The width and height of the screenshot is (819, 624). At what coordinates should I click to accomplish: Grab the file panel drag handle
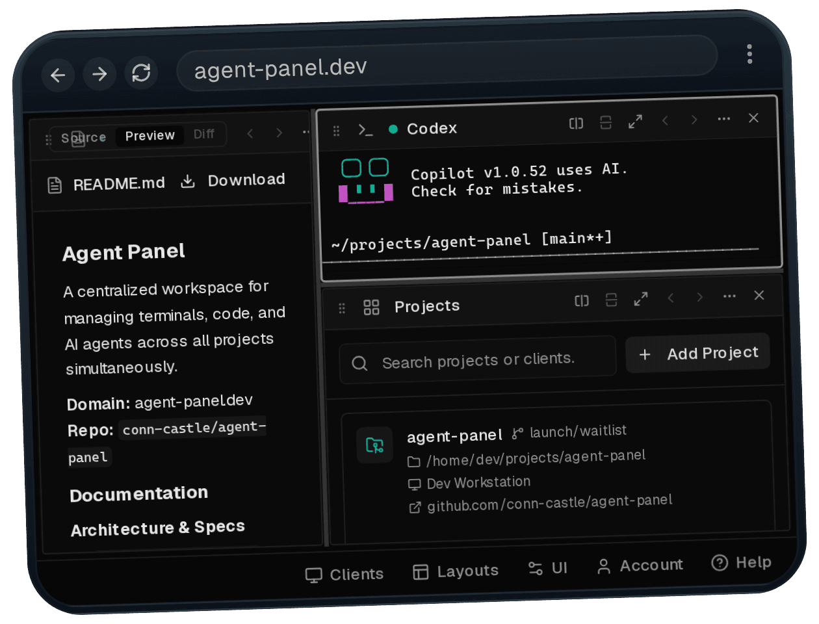pos(48,140)
